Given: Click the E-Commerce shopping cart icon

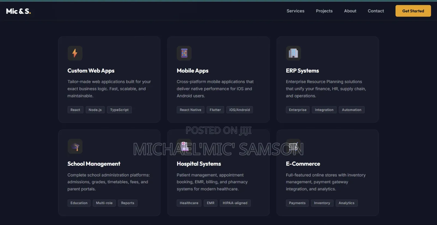Looking at the screenshot, I should coord(293,146).
